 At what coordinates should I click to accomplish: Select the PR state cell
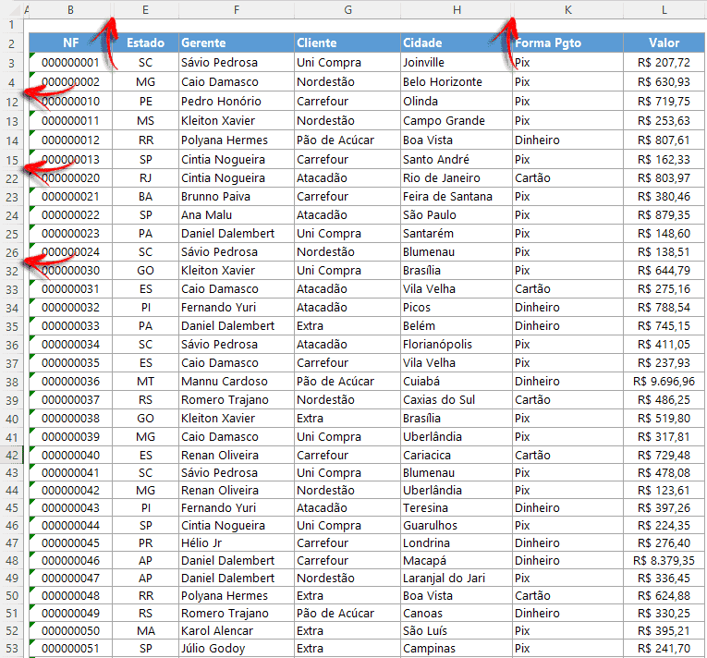tap(146, 542)
